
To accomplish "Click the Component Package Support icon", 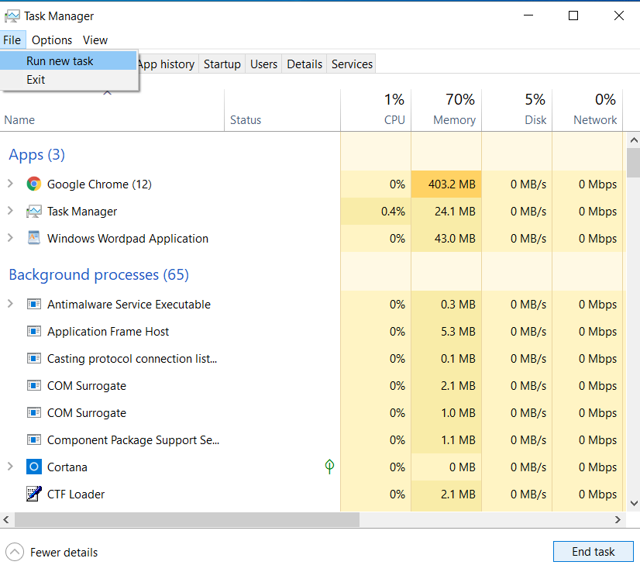I will pos(34,439).
